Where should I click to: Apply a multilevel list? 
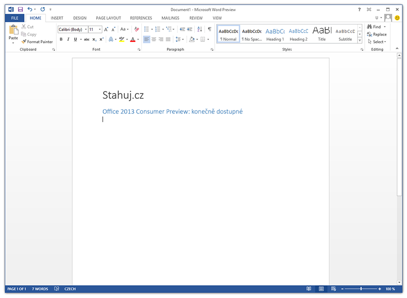coord(169,29)
